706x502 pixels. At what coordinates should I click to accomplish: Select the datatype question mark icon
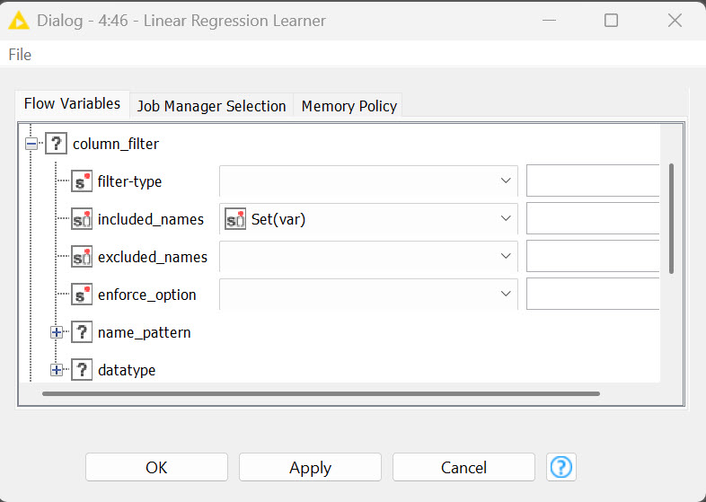[82, 370]
